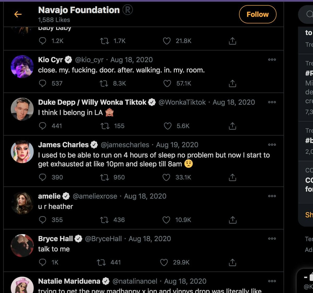Click the back arrow icon
Image resolution: width=313 pixels, height=293 pixels.
[x=18, y=14]
